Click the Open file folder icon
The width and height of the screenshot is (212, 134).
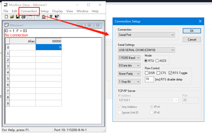[x=12, y=17]
